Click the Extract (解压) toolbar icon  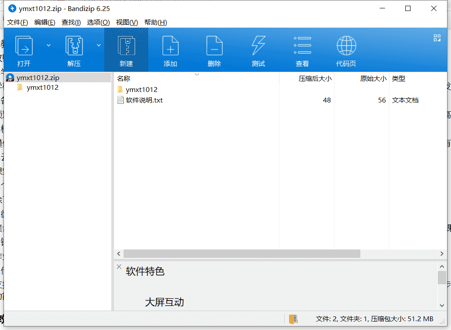pyautogui.click(x=74, y=45)
